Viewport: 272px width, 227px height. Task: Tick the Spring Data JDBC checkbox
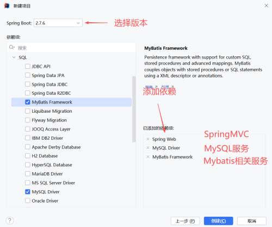pos(28,84)
